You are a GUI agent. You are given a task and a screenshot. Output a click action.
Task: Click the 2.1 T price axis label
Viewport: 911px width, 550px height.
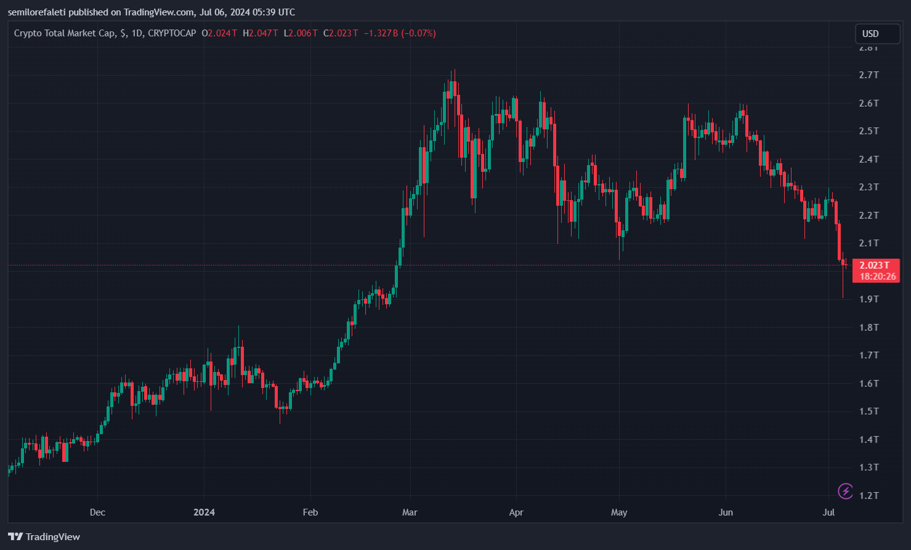(869, 243)
